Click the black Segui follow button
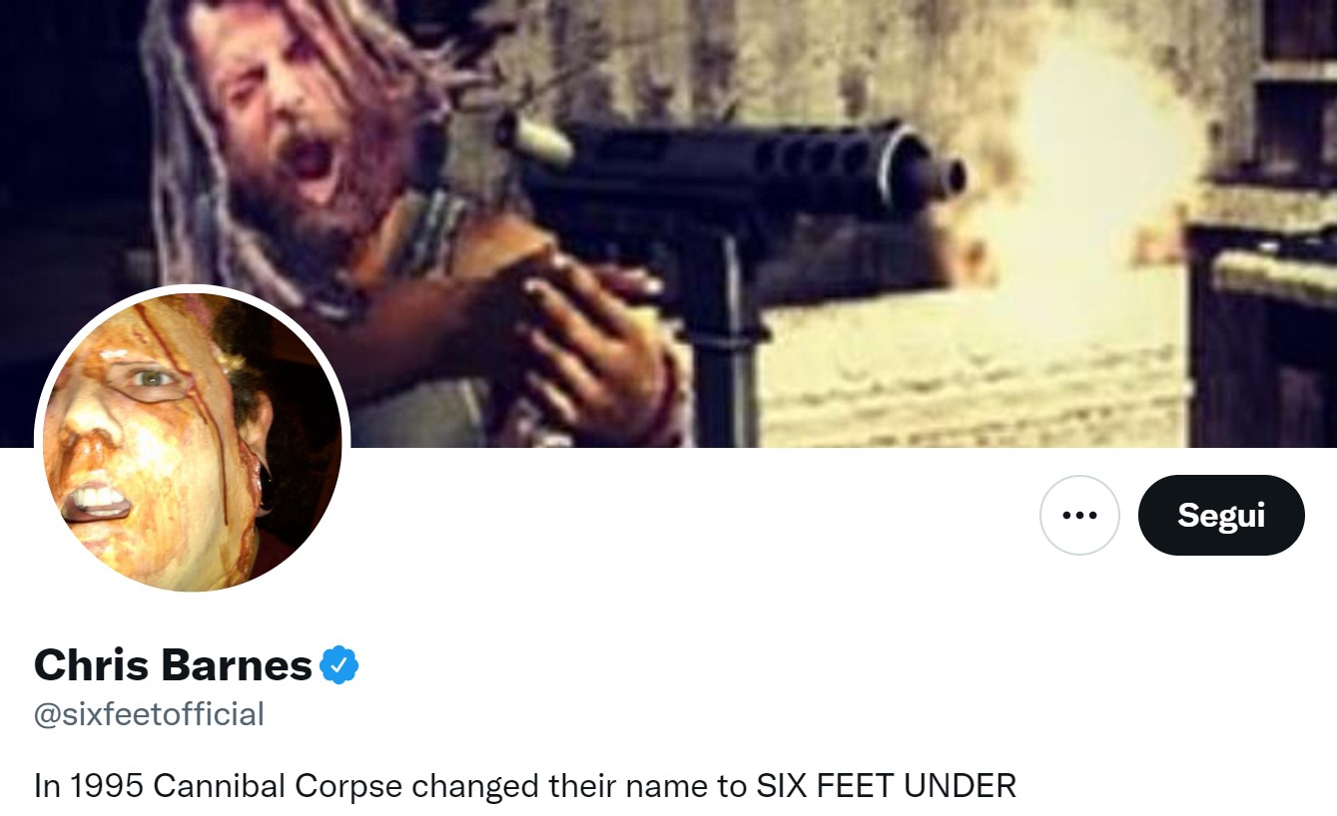This screenshot has width=1337, height=816. tap(1221, 515)
